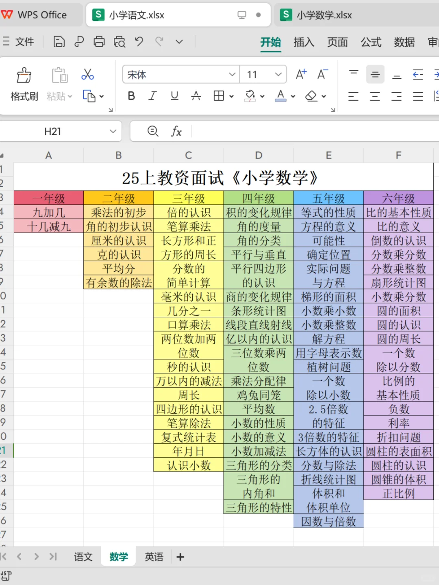Switch to the 英语 sheet tab
The height and width of the screenshot is (585, 439).
click(154, 557)
